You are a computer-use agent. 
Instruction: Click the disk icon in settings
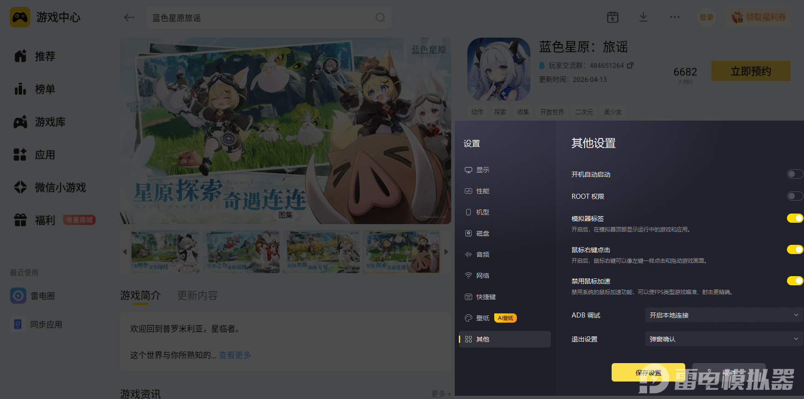469,233
